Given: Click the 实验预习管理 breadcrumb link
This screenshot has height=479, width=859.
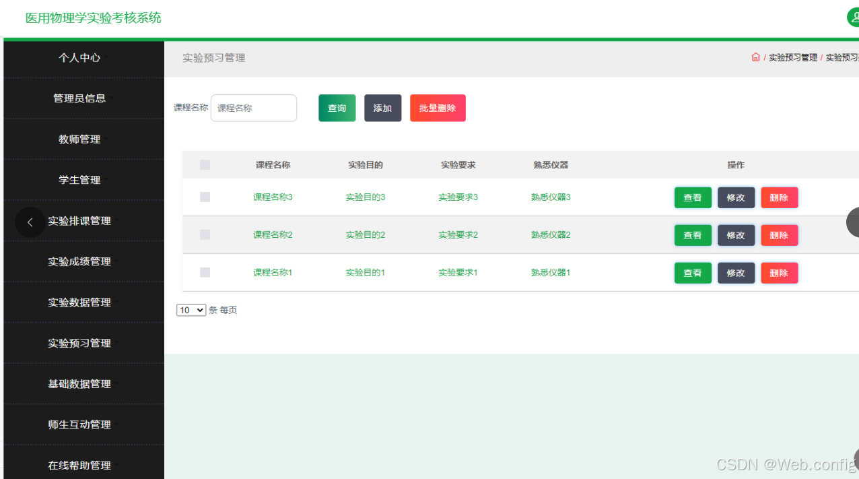Looking at the screenshot, I should pyautogui.click(x=793, y=58).
